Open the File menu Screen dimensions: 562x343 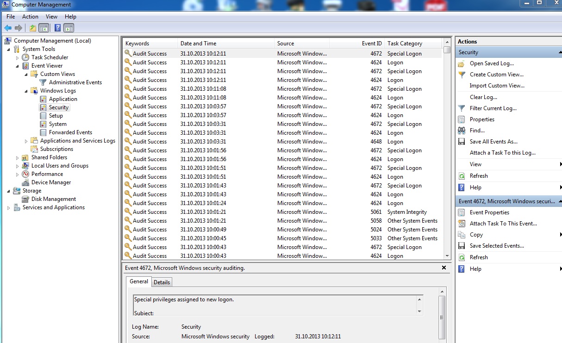click(x=11, y=17)
